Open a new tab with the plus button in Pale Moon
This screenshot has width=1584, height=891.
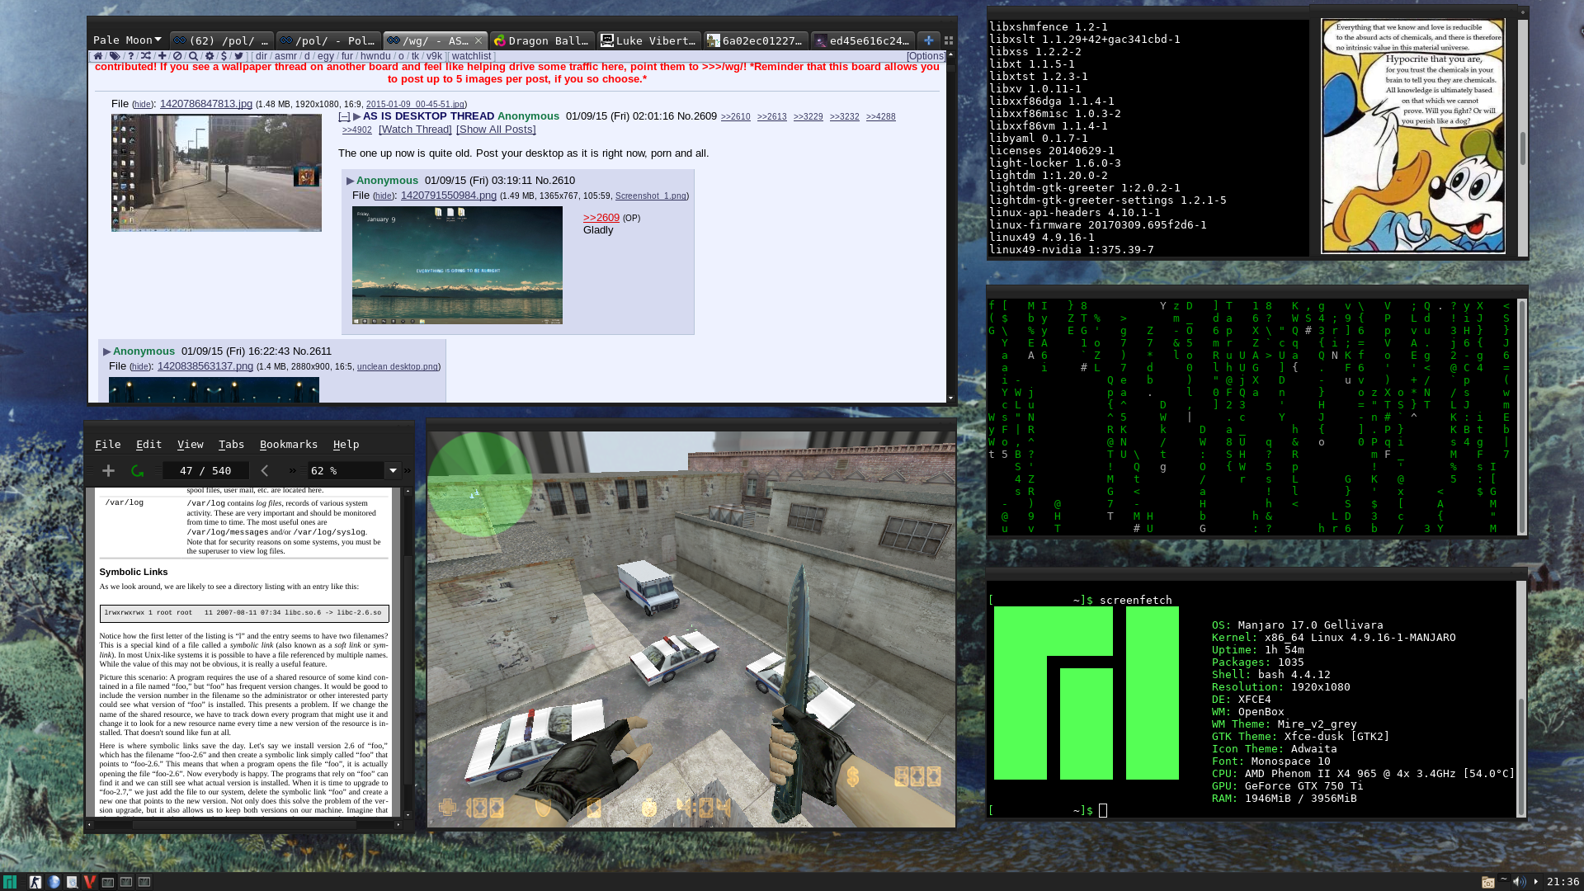point(928,40)
